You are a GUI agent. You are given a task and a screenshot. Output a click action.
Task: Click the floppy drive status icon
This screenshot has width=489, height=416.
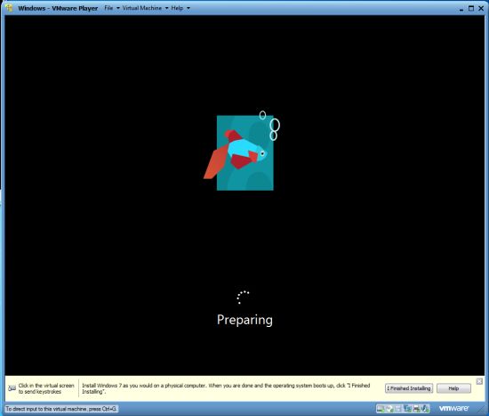(x=398, y=409)
